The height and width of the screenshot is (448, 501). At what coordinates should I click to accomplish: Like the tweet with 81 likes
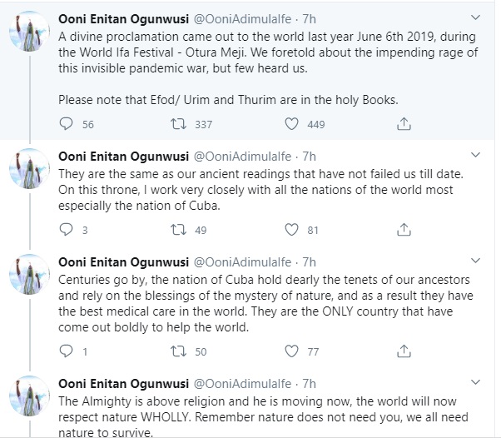point(292,230)
